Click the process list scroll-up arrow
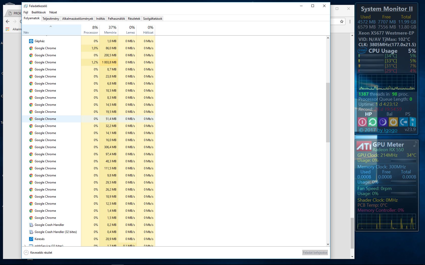The image size is (425, 265). click(328, 38)
